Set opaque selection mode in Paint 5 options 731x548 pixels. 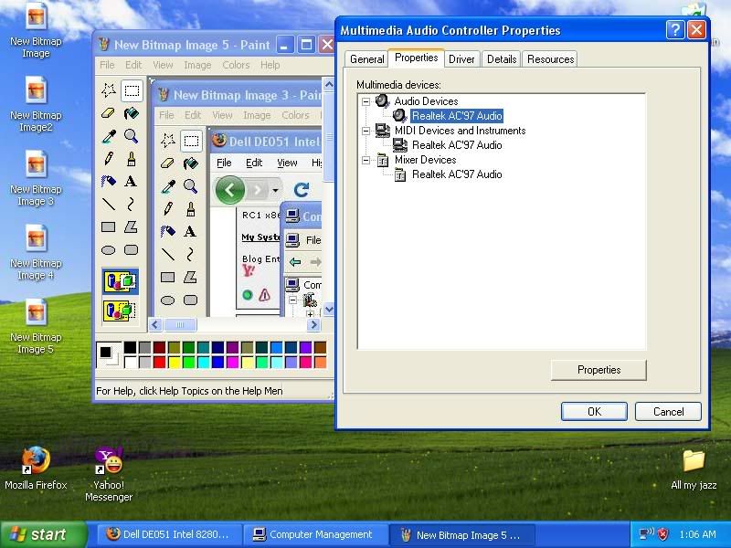[x=121, y=281]
